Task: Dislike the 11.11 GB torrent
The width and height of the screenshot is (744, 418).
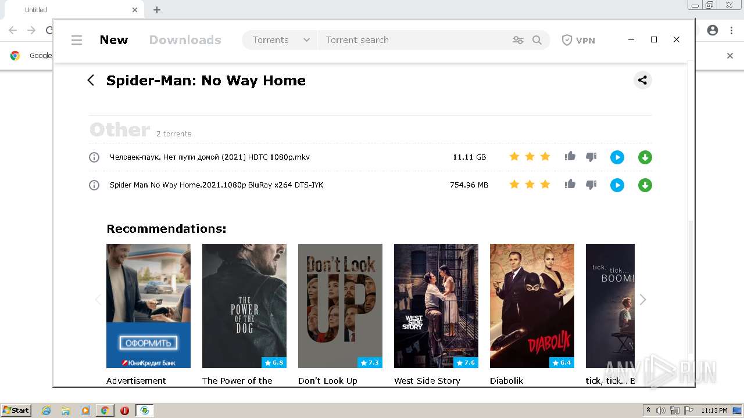Action: pyautogui.click(x=591, y=157)
